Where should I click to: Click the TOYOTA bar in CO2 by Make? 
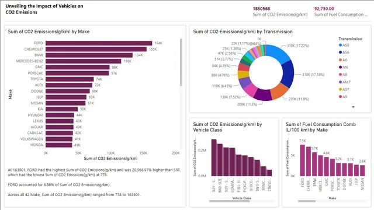(x=70, y=79)
